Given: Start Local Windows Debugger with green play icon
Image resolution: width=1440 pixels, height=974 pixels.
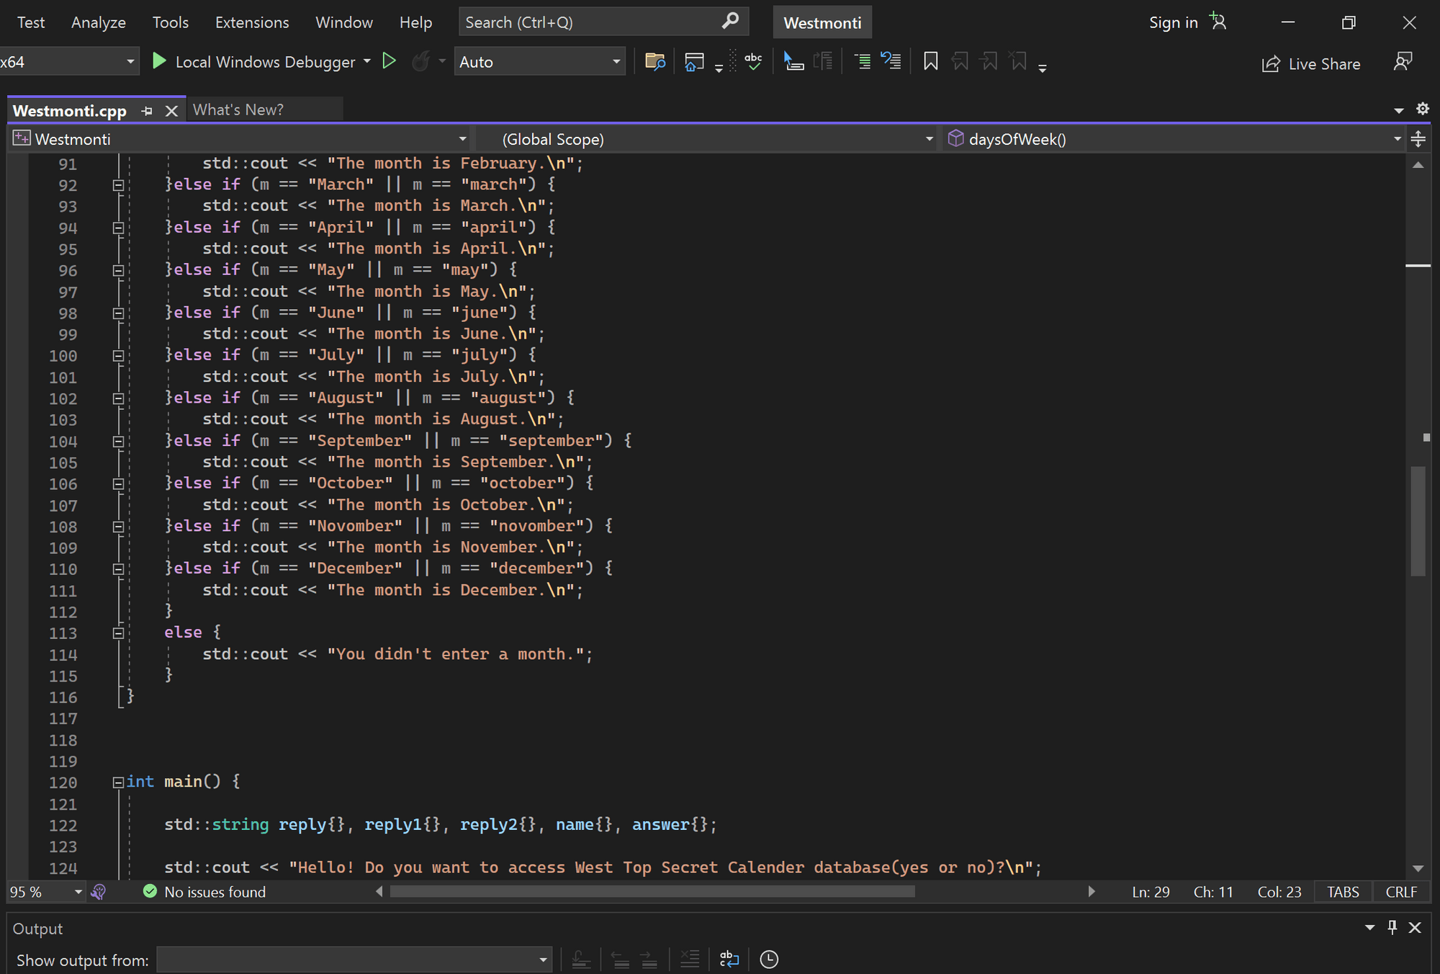Looking at the screenshot, I should tap(159, 61).
